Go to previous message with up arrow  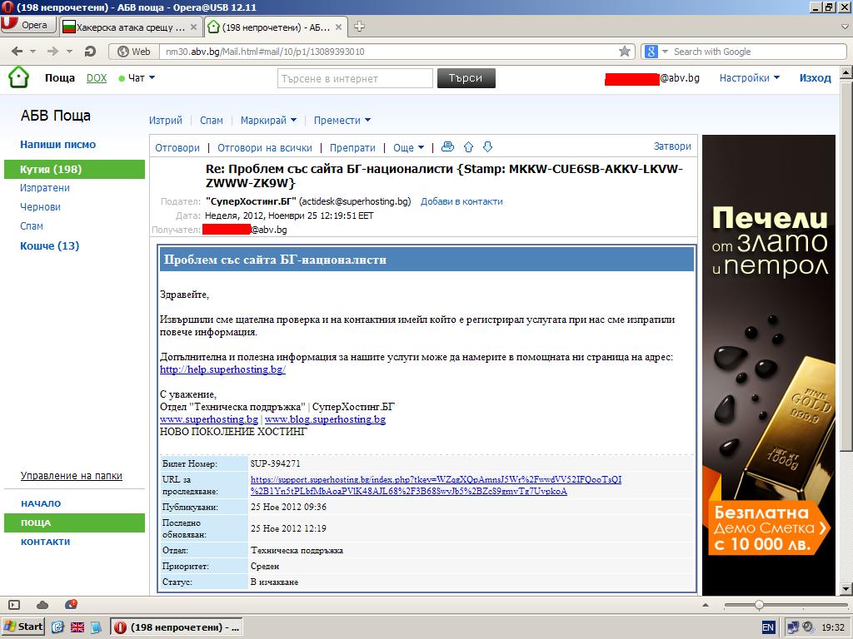[x=468, y=146]
